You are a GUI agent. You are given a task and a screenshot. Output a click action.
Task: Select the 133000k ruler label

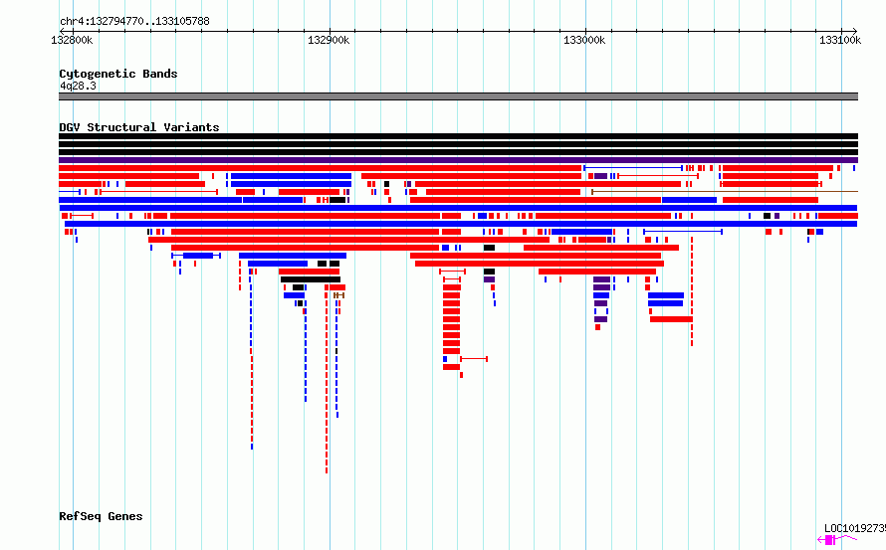(x=584, y=40)
